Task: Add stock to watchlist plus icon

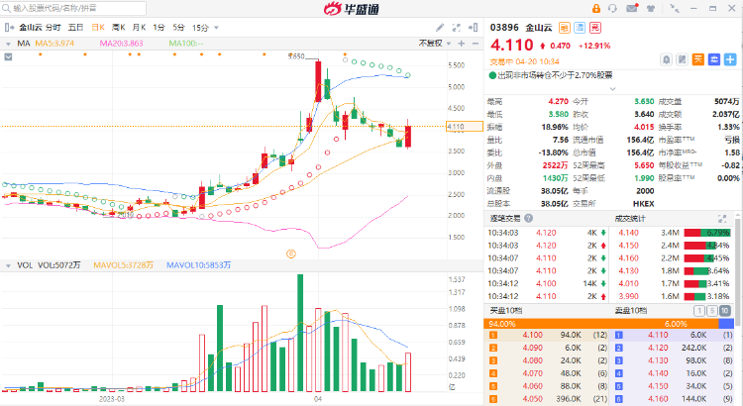Action: tap(730, 59)
